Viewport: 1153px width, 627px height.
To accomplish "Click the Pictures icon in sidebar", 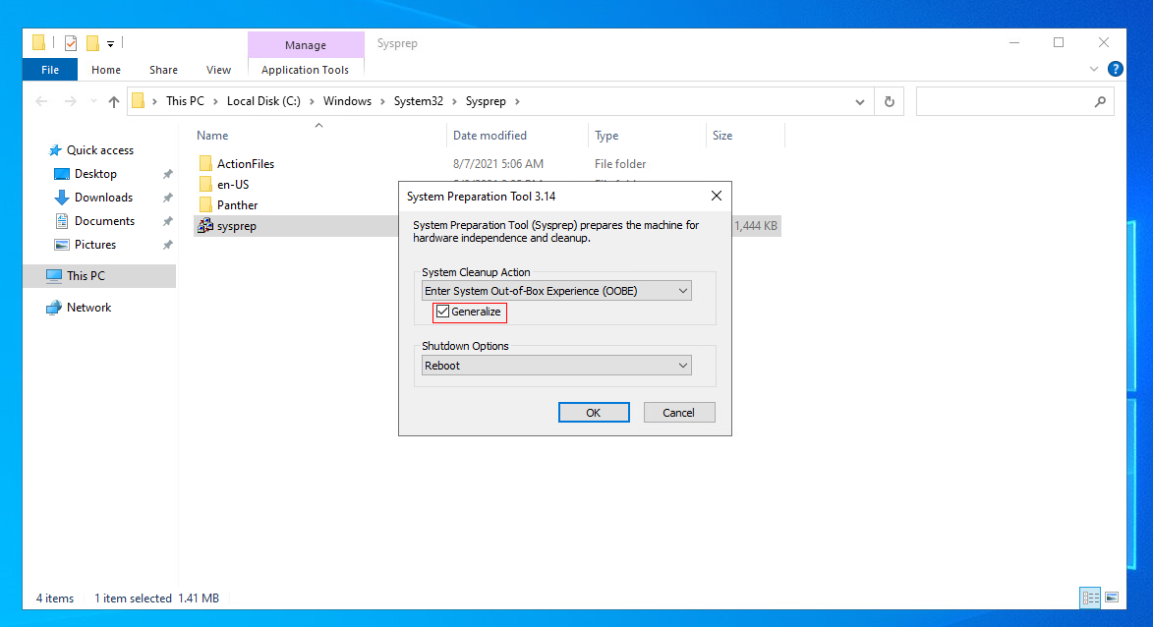I will [x=62, y=244].
